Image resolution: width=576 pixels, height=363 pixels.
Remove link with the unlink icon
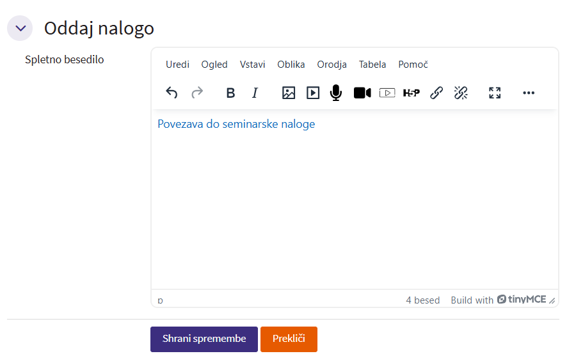[x=461, y=93]
